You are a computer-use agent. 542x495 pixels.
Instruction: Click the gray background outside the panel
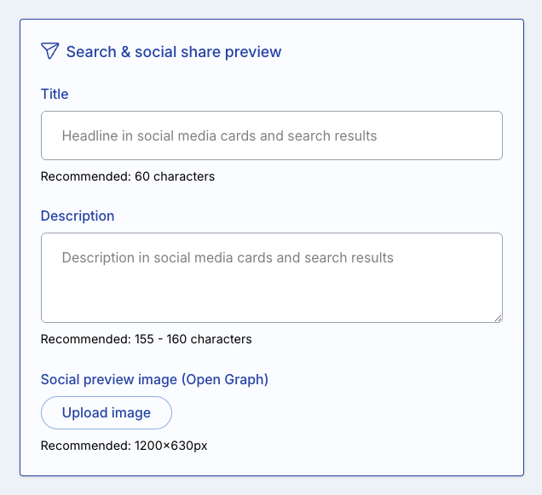point(9,256)
